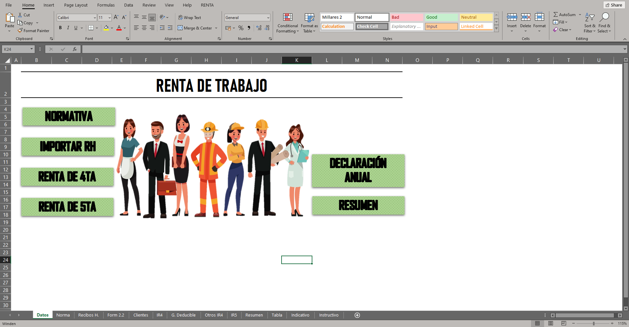Click the Align Right icon
629x327 pixels.
coord(152,28)
